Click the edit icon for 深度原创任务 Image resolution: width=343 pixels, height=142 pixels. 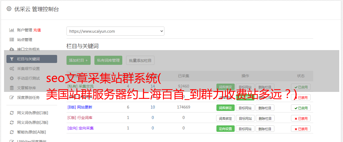pos(12,98)
